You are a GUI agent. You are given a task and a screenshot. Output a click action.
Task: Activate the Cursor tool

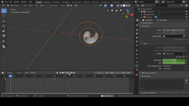click(4, 16)
